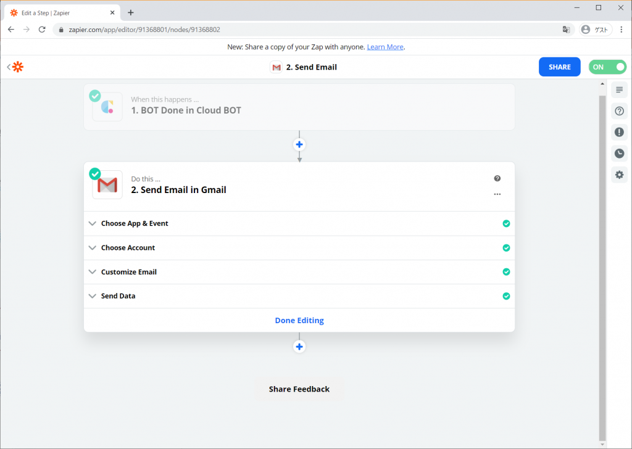Click the lock icon in address bar
632x449 pixels.
click(61, 30)
